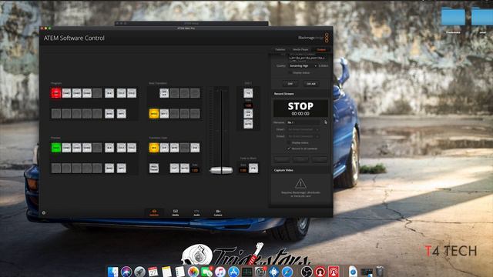Open the settings gear in ATEM window
The width and height of the screenshot is (493, 277).
(44, 213)
